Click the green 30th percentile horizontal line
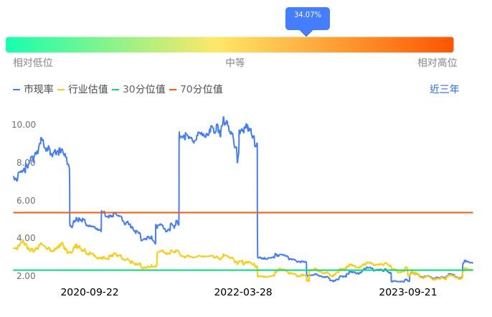 (215, 270)
